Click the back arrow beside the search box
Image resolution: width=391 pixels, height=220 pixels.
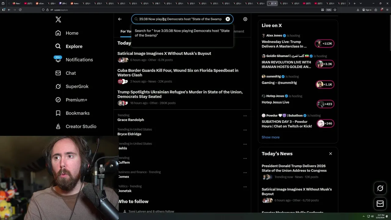[x=120, y=19]
